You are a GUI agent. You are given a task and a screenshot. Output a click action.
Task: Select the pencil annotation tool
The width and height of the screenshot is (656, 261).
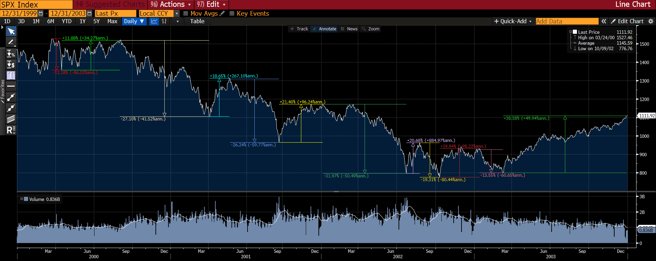11,42
